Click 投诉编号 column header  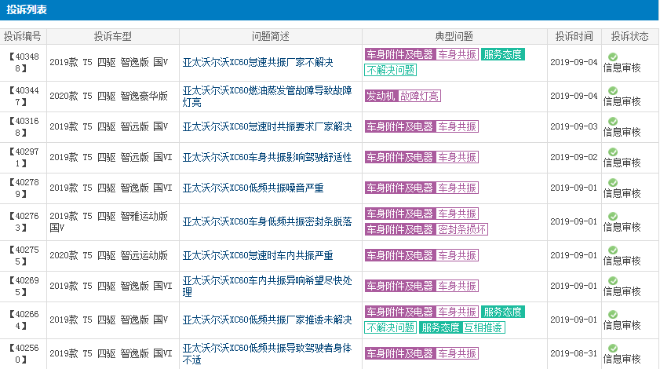click(23, 37)
